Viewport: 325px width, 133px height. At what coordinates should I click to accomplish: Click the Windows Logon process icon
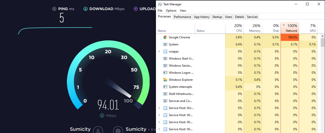click(165, 73)
